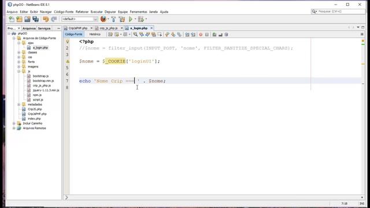Click the Find Selection magnifier icon

(x=135, y=35)
